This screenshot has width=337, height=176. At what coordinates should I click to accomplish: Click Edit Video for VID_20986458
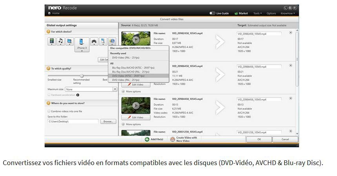click(136, 85)
